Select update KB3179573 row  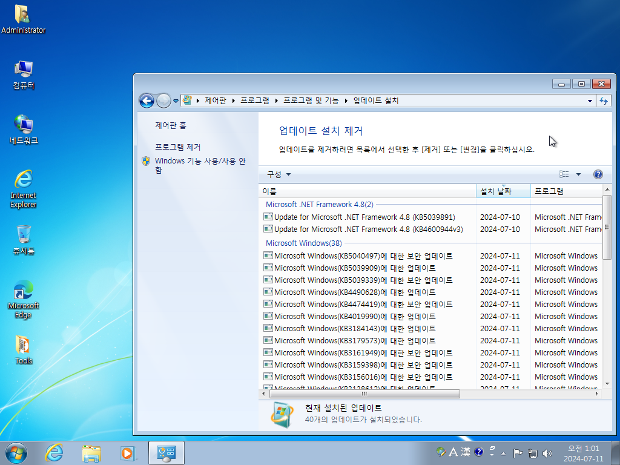tap(432, 340)
